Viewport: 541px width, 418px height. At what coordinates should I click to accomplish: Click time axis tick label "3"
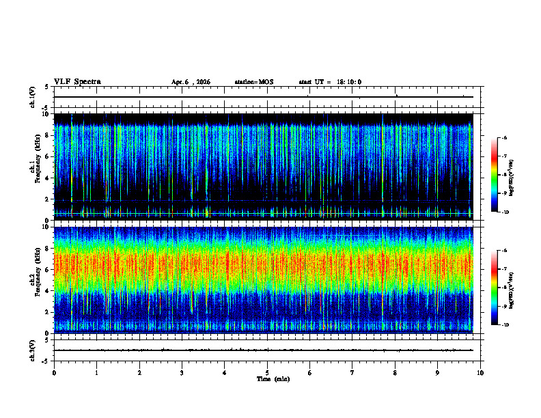(x=182, y=373)
